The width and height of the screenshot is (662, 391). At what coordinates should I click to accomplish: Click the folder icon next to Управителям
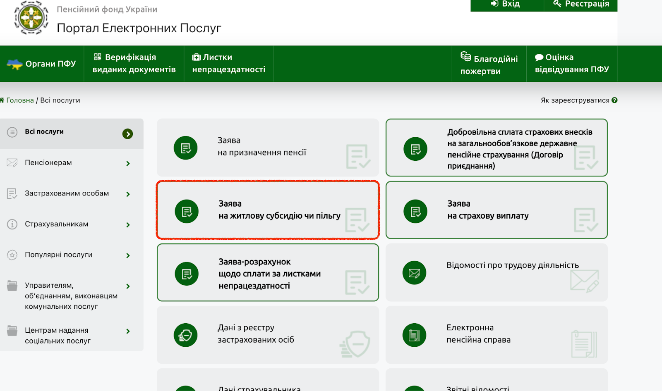pos(12,286)
